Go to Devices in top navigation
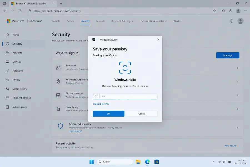The image size is (250, 167). [178, 21]
